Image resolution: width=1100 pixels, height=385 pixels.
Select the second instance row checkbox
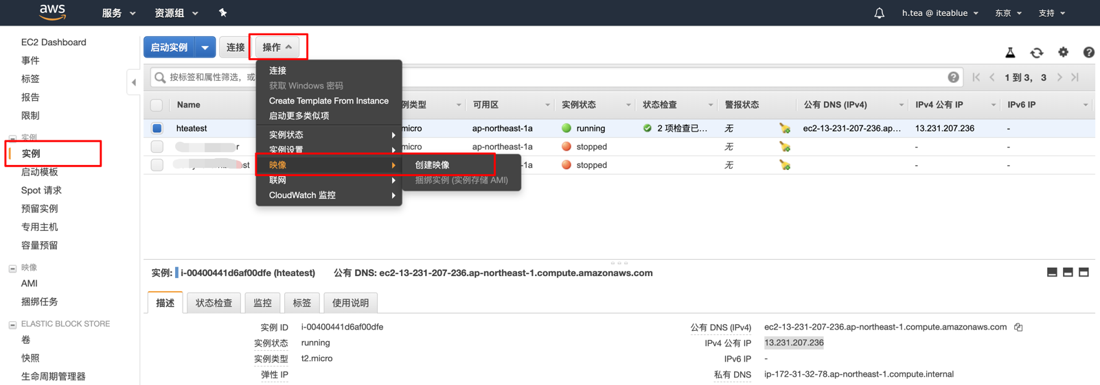coord(157,147)
